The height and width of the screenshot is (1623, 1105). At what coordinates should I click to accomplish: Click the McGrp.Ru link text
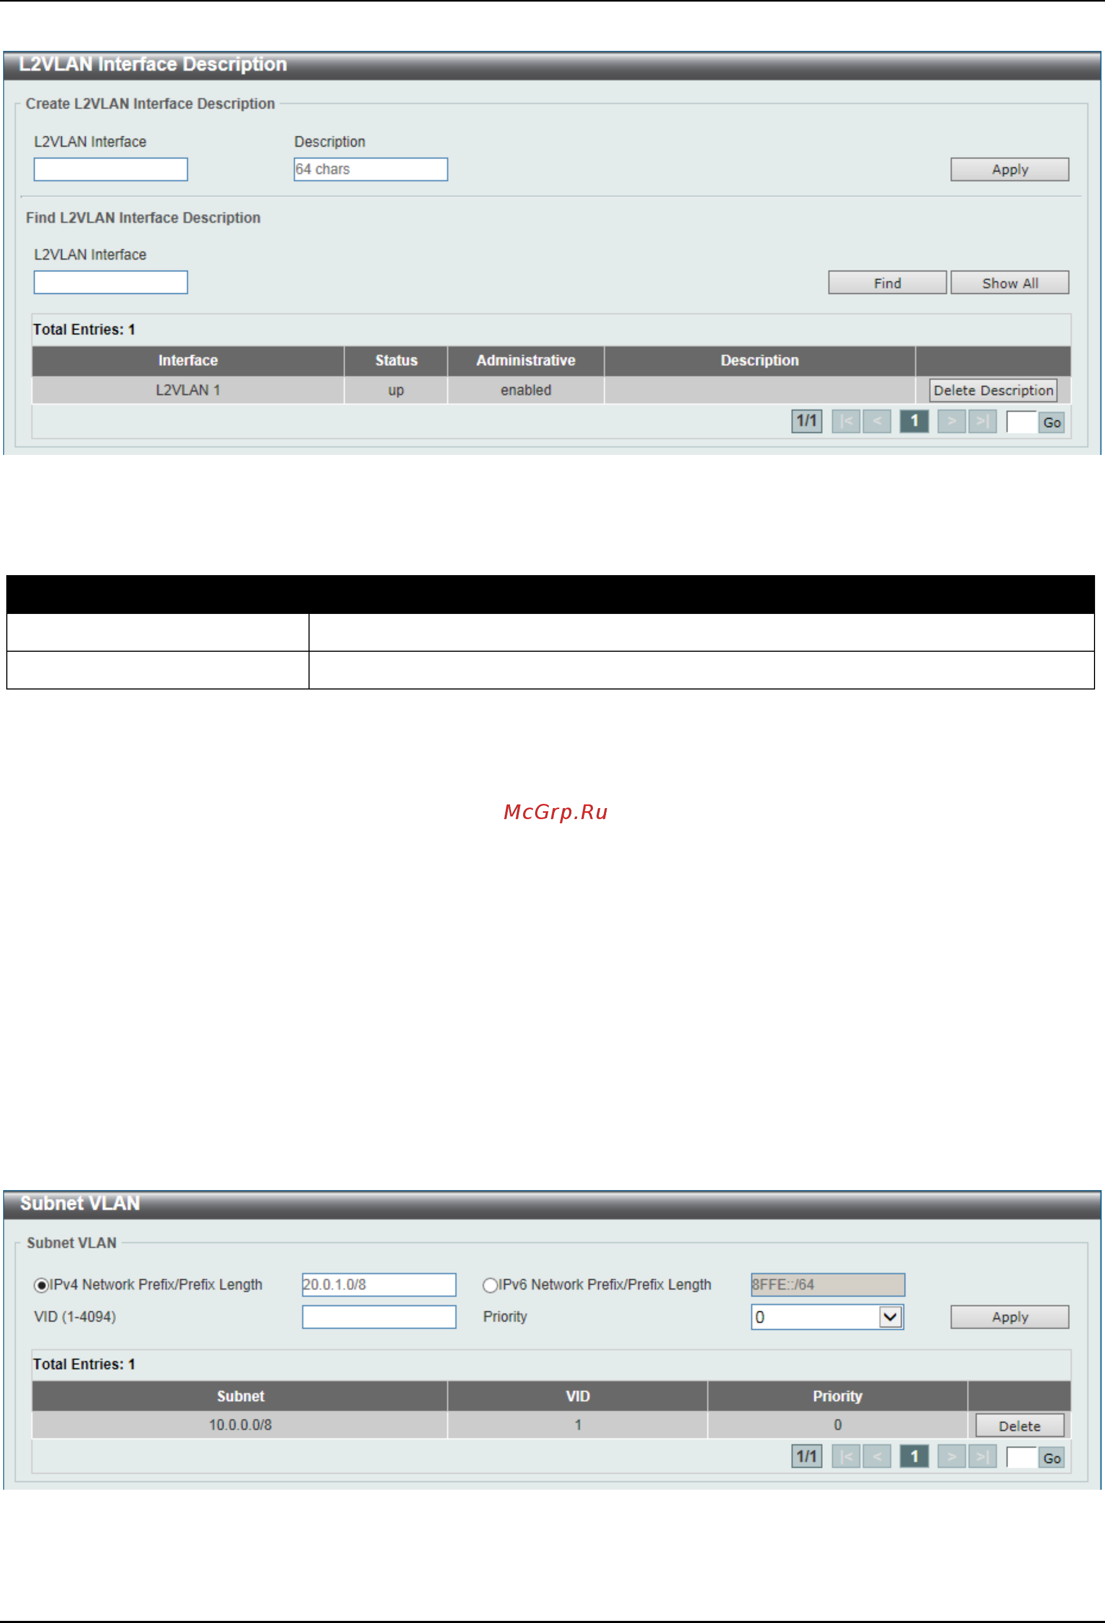pos(556,812)
